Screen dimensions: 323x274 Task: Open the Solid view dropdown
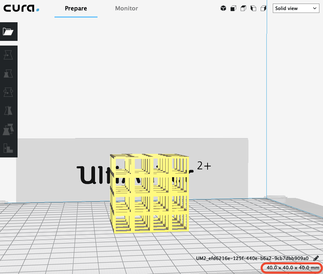click(x=296, y=8)
